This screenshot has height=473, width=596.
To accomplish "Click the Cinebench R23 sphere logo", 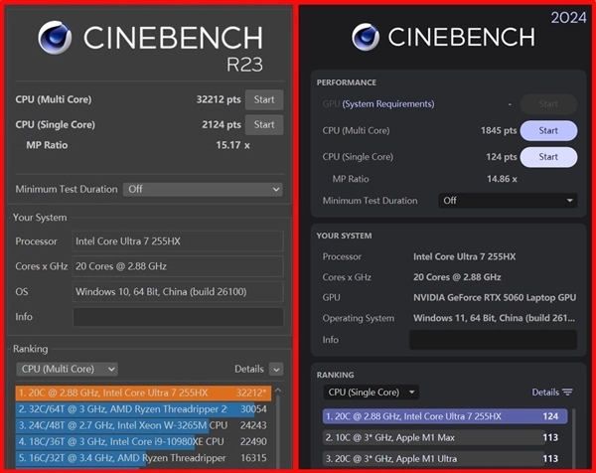I will click(x=56, y=37).
